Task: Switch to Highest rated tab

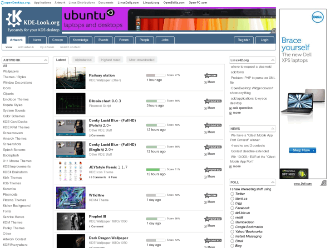Action: pos(111,60)
